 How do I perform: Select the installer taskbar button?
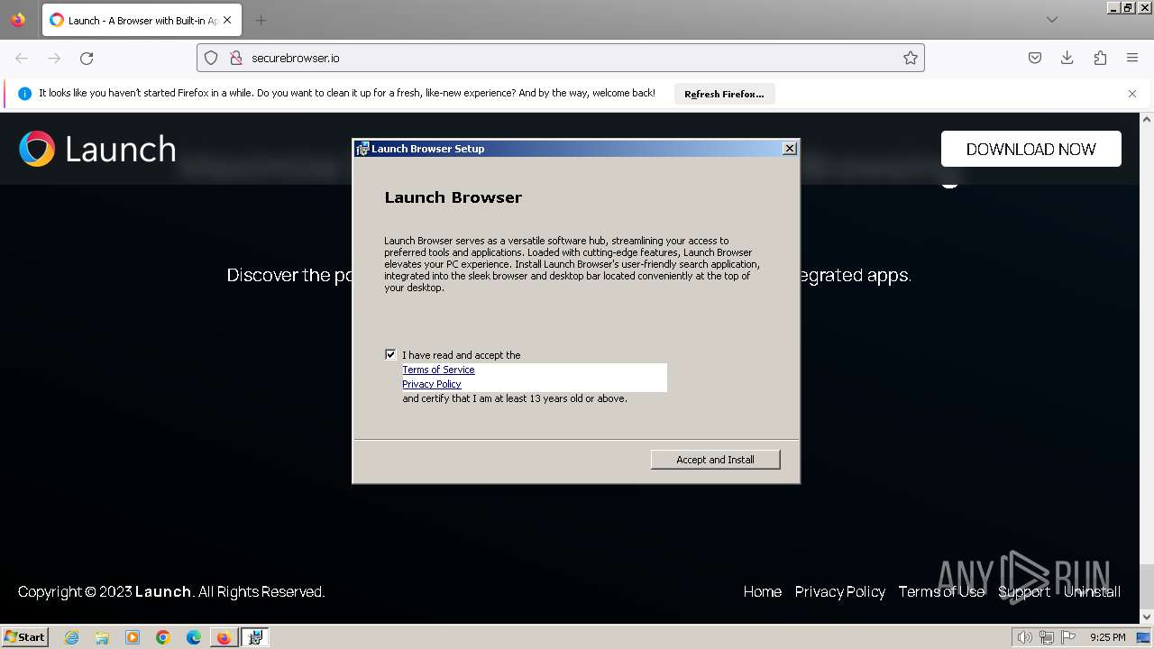tap(255, 637)
